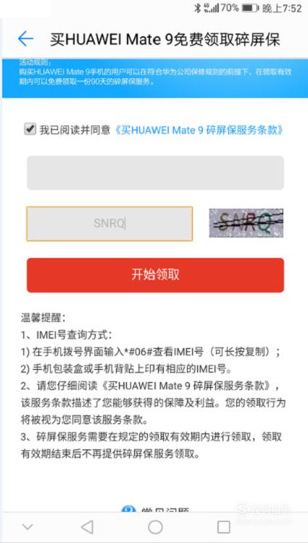Click the captcha field containing SNRQ

pos(109,224)
